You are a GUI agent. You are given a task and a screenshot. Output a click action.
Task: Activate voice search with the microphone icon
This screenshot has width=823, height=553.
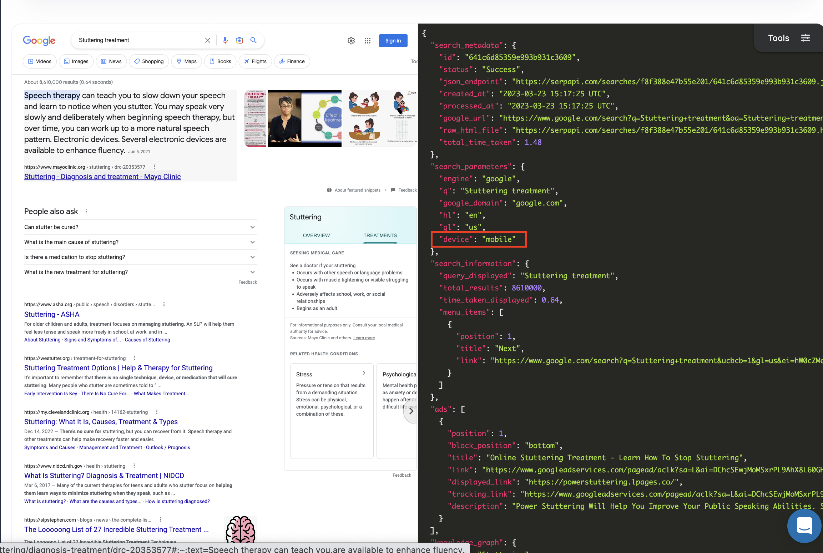[x=225, y=40]
